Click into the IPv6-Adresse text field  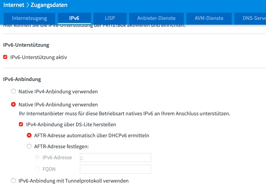(116, 158)
